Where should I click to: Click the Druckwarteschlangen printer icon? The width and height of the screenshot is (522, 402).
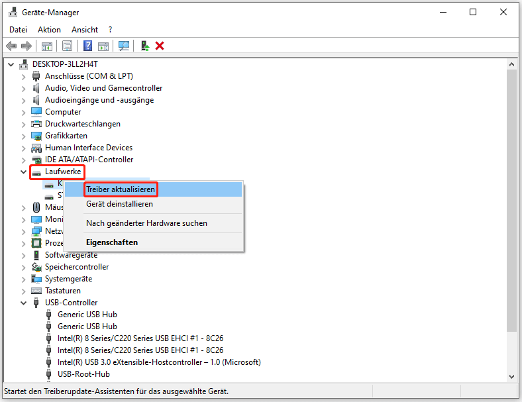point(36,124)
